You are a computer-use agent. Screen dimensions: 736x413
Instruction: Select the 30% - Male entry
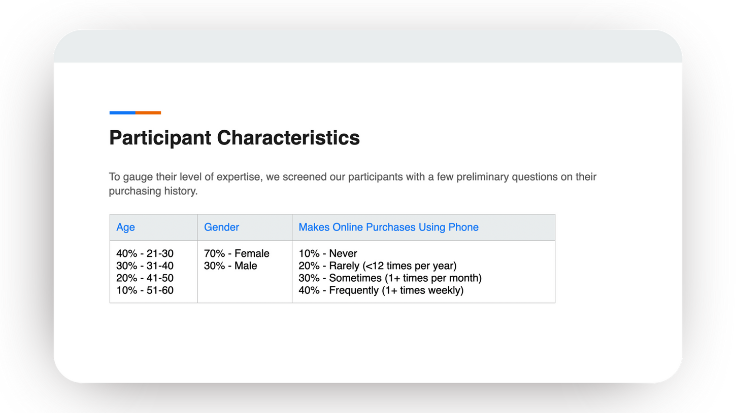[x=230, y=266]
